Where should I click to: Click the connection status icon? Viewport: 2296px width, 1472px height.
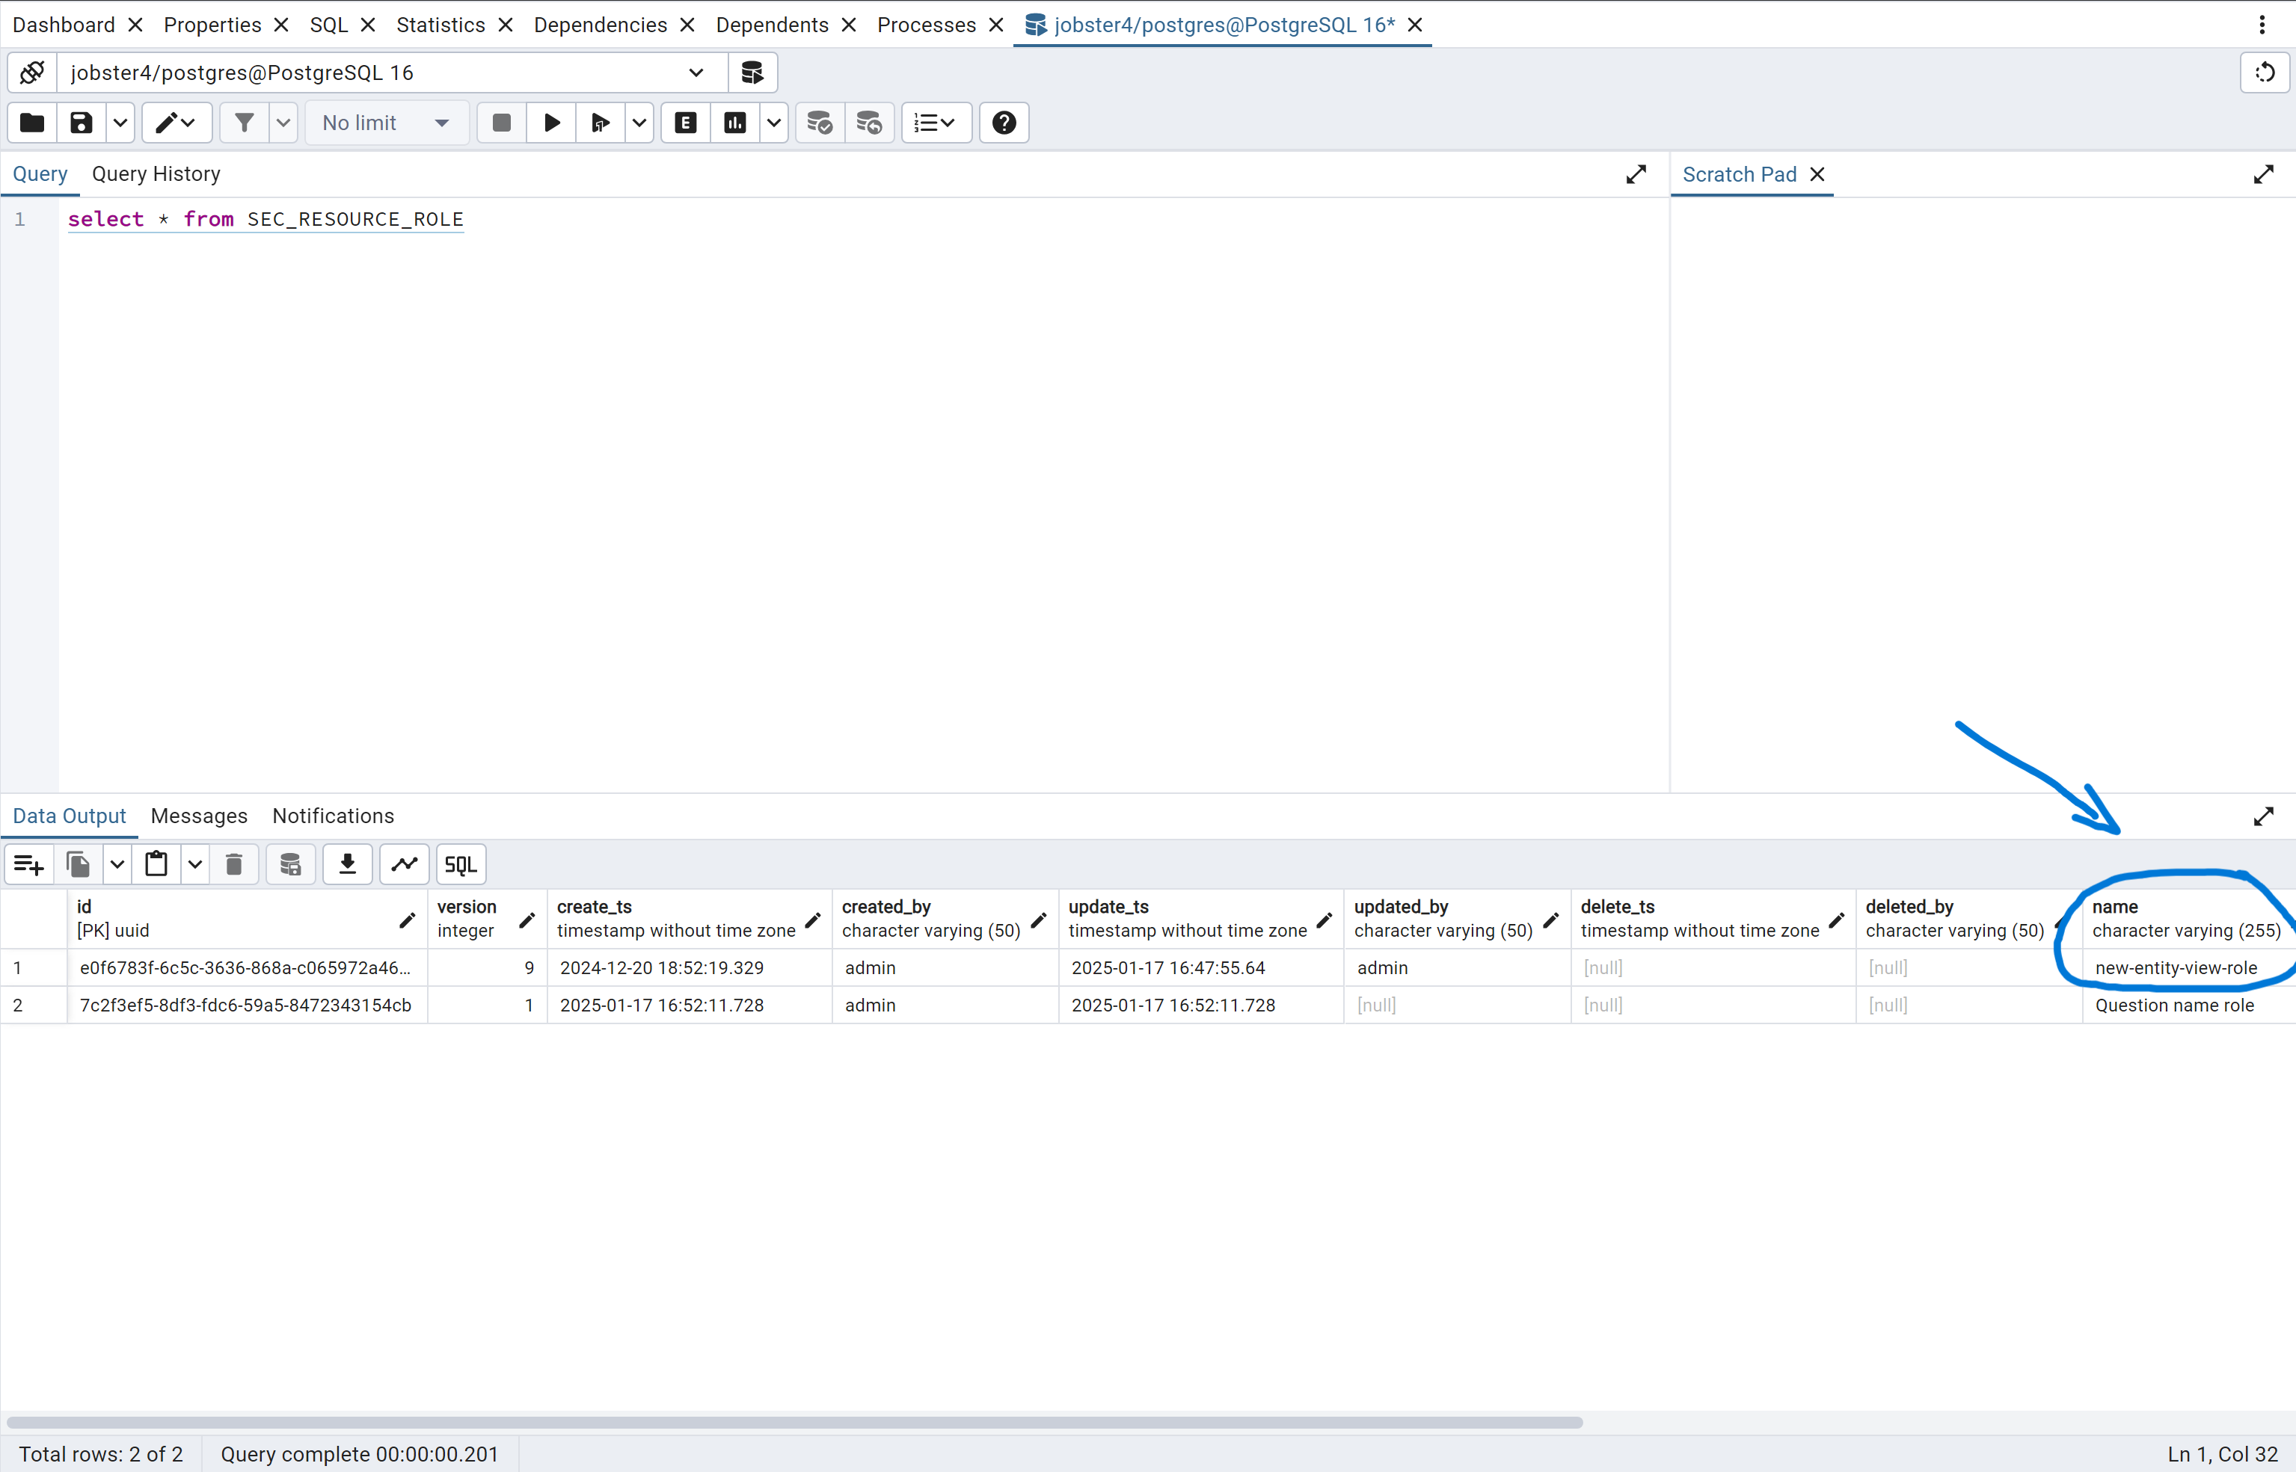(x=32, y=73)
